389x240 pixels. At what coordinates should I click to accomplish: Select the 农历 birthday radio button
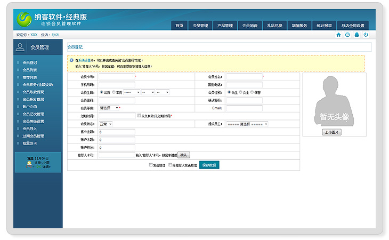[113, 92]
